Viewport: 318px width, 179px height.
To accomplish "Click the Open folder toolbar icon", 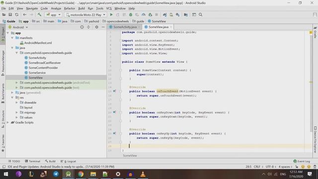I will point(3,14).
